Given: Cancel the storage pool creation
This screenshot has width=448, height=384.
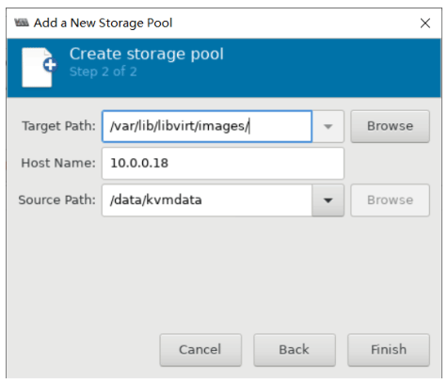Looking at the screenshot, I should pos(200,350).
